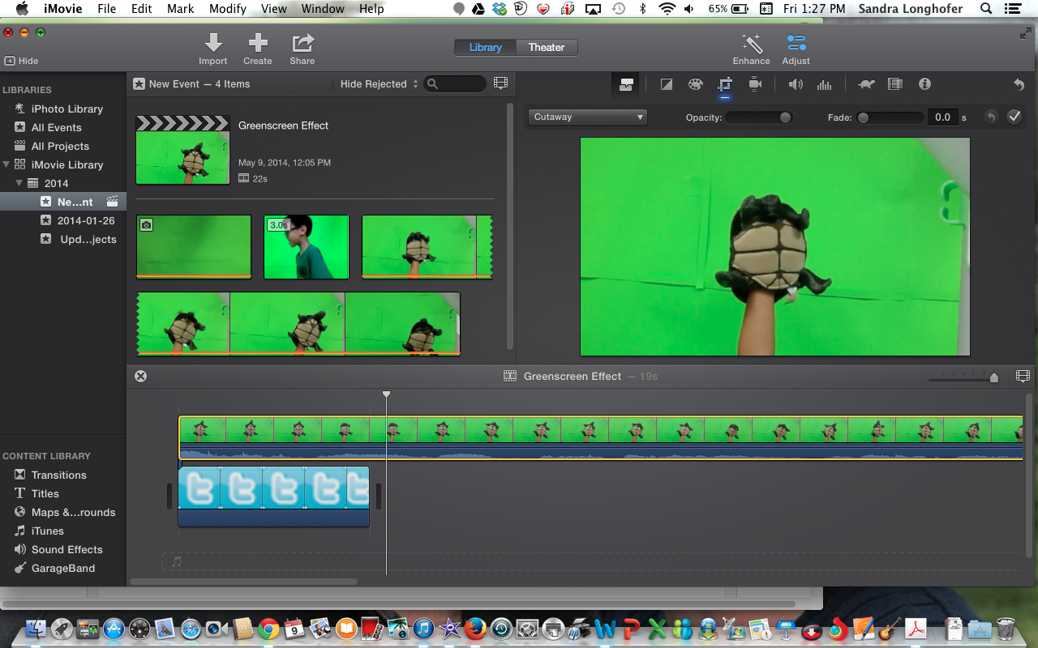Collapse the 2014 disclosure triangle
This screenshot has width=1038, height=648.
[x=19, y=184]
